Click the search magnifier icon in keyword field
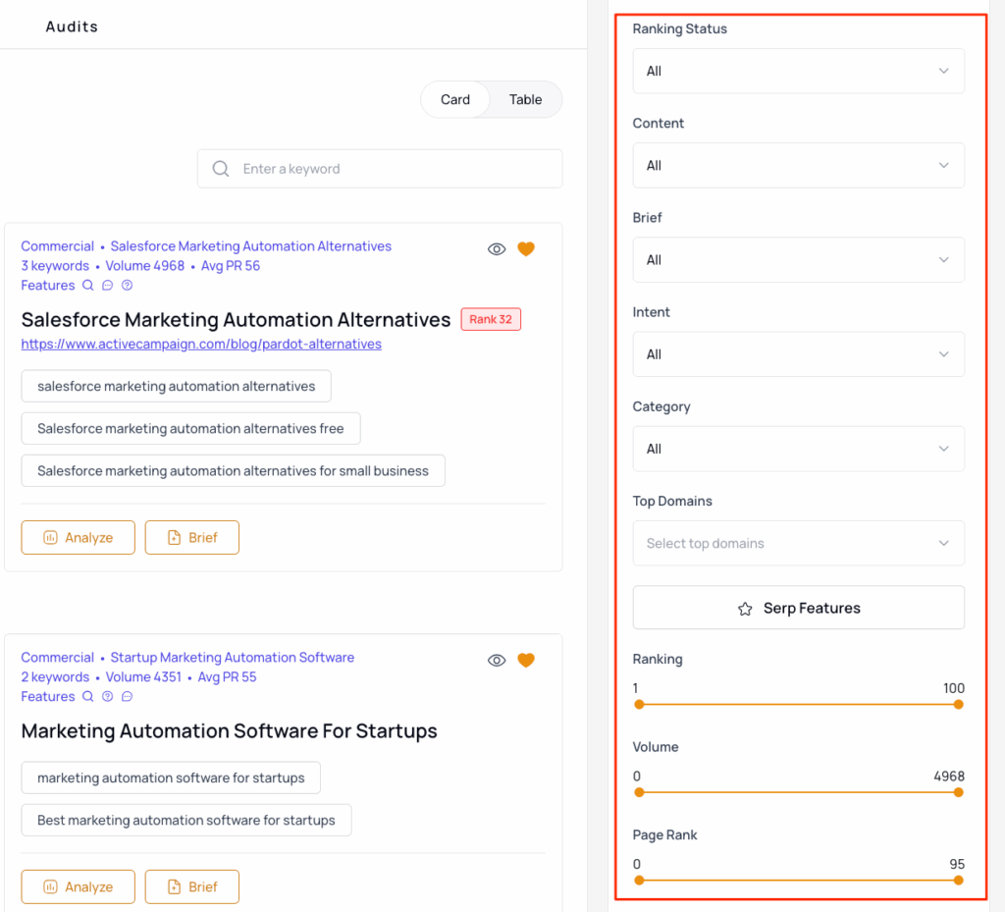The width and height of the screenshot is (1005, 912). [222, 169]
